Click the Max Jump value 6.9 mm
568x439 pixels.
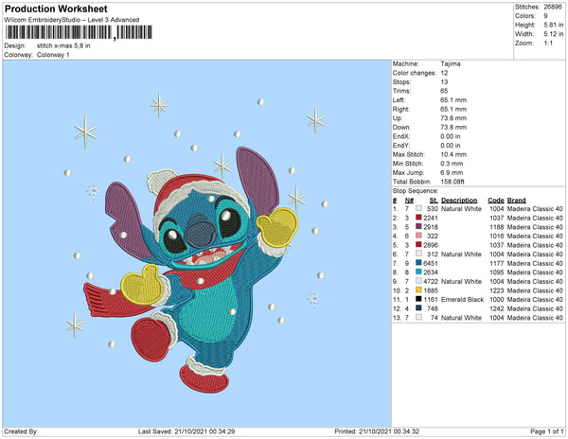[x=452, y=172]
